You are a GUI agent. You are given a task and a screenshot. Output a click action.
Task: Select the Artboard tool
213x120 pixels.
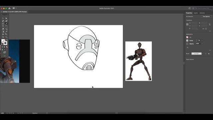tap(3, 37)
